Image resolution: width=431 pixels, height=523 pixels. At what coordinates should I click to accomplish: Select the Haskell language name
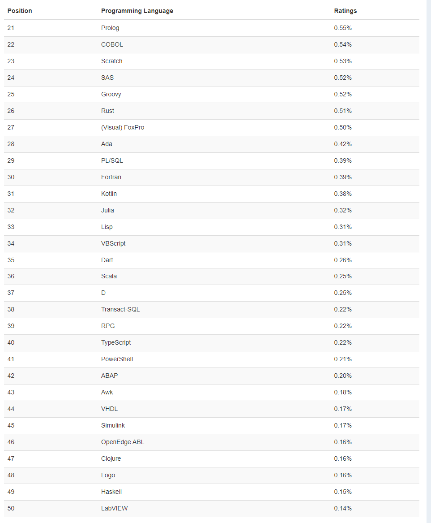tap(111, 492)
